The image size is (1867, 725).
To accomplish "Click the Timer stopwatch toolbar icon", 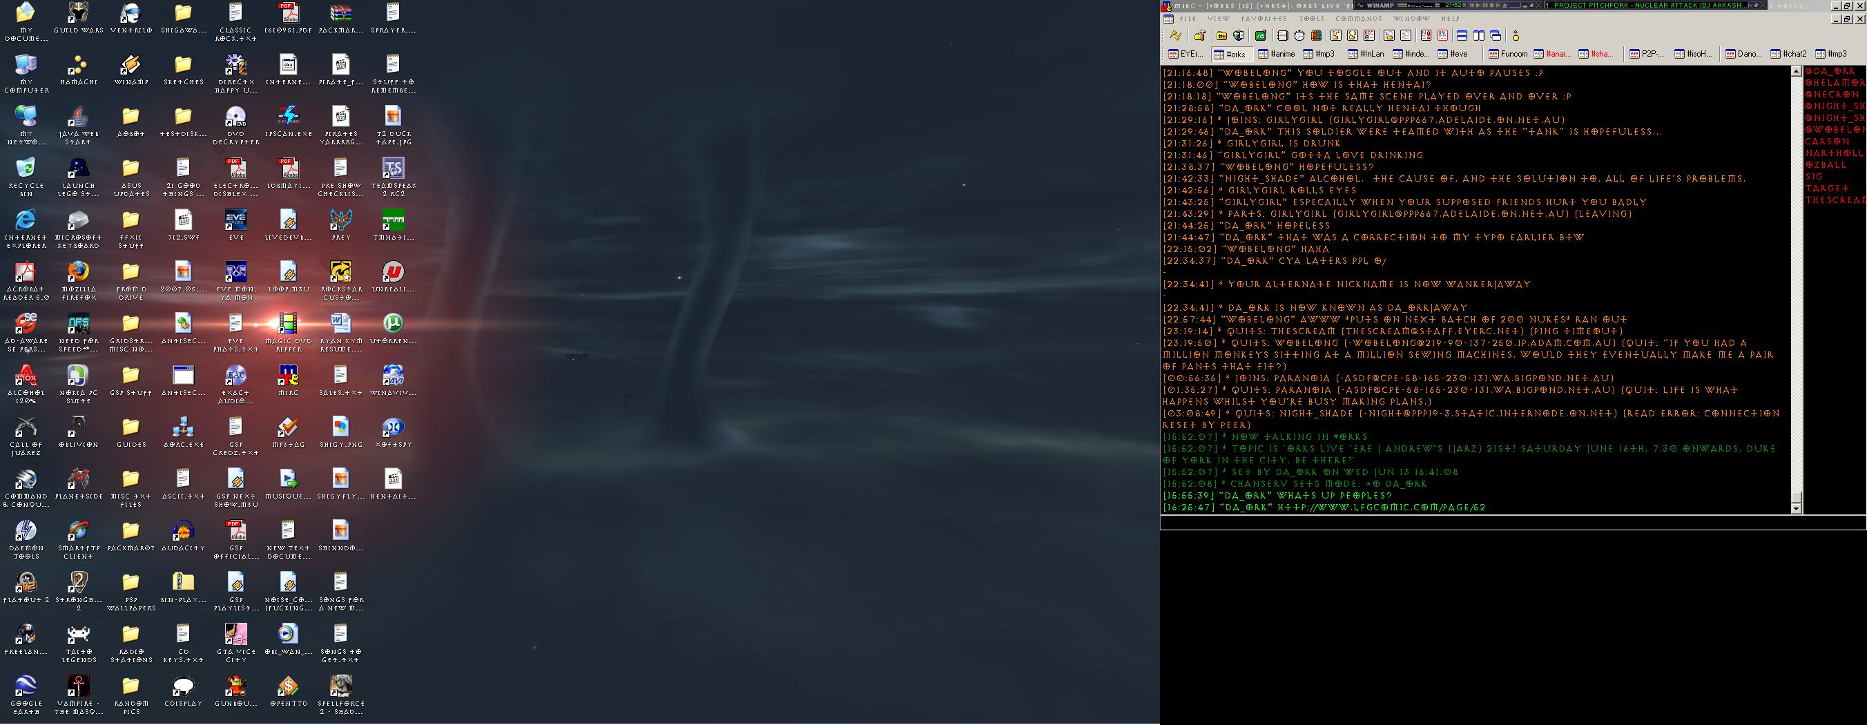I will (1299, 35).
